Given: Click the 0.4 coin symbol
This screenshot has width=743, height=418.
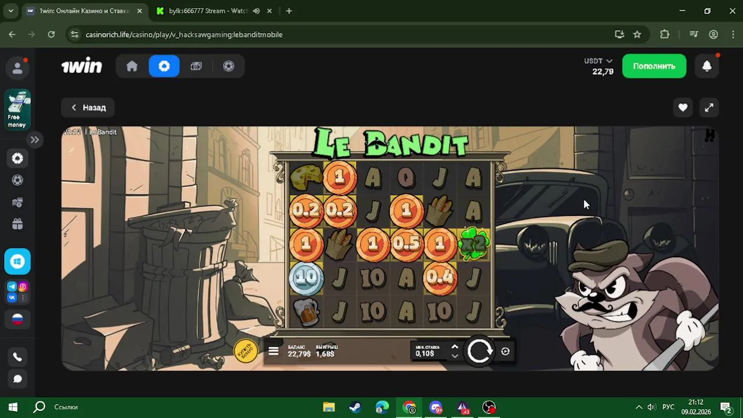Looking at the screenshot, I should 440,278.
